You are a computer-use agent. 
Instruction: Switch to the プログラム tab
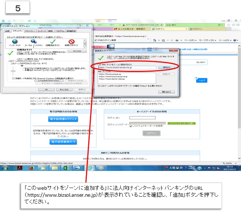(60, 31)
